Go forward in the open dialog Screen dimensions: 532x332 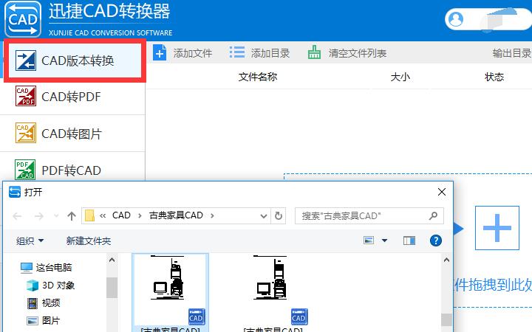click(39, 215)
